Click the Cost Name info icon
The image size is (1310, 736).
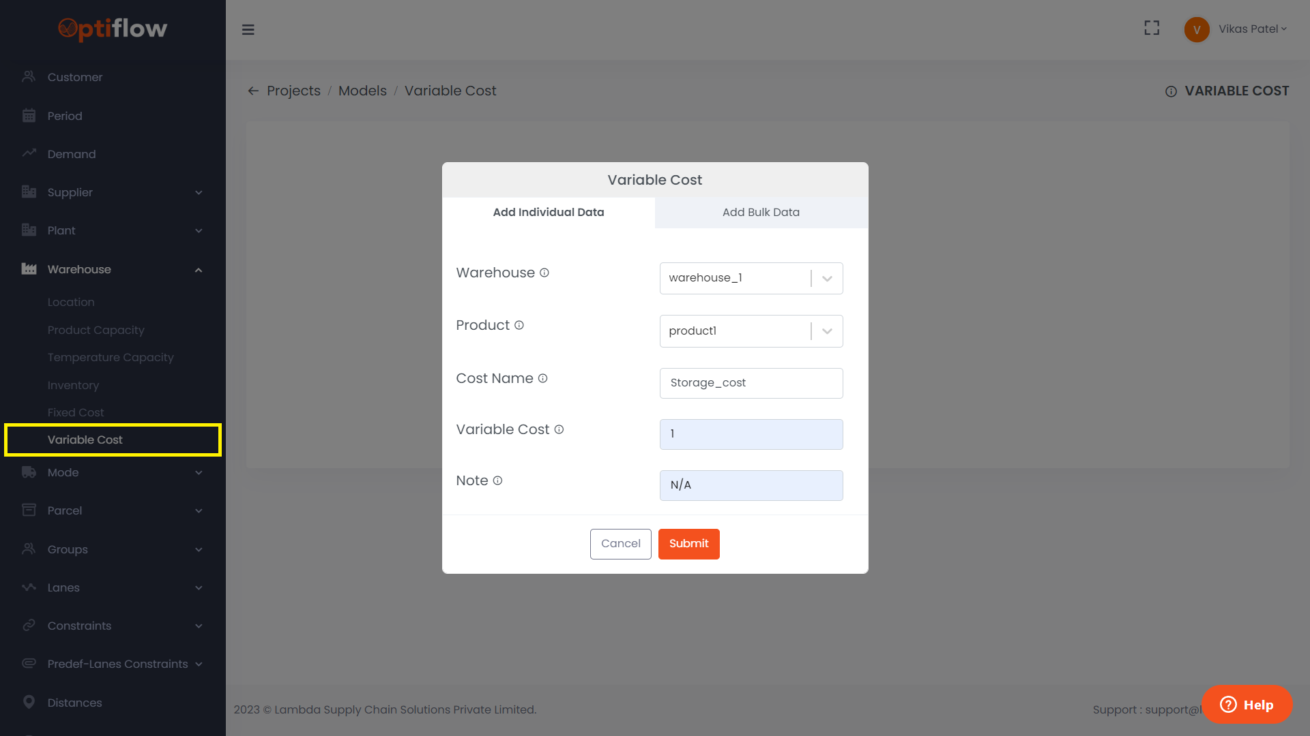(x=543, y=378)
